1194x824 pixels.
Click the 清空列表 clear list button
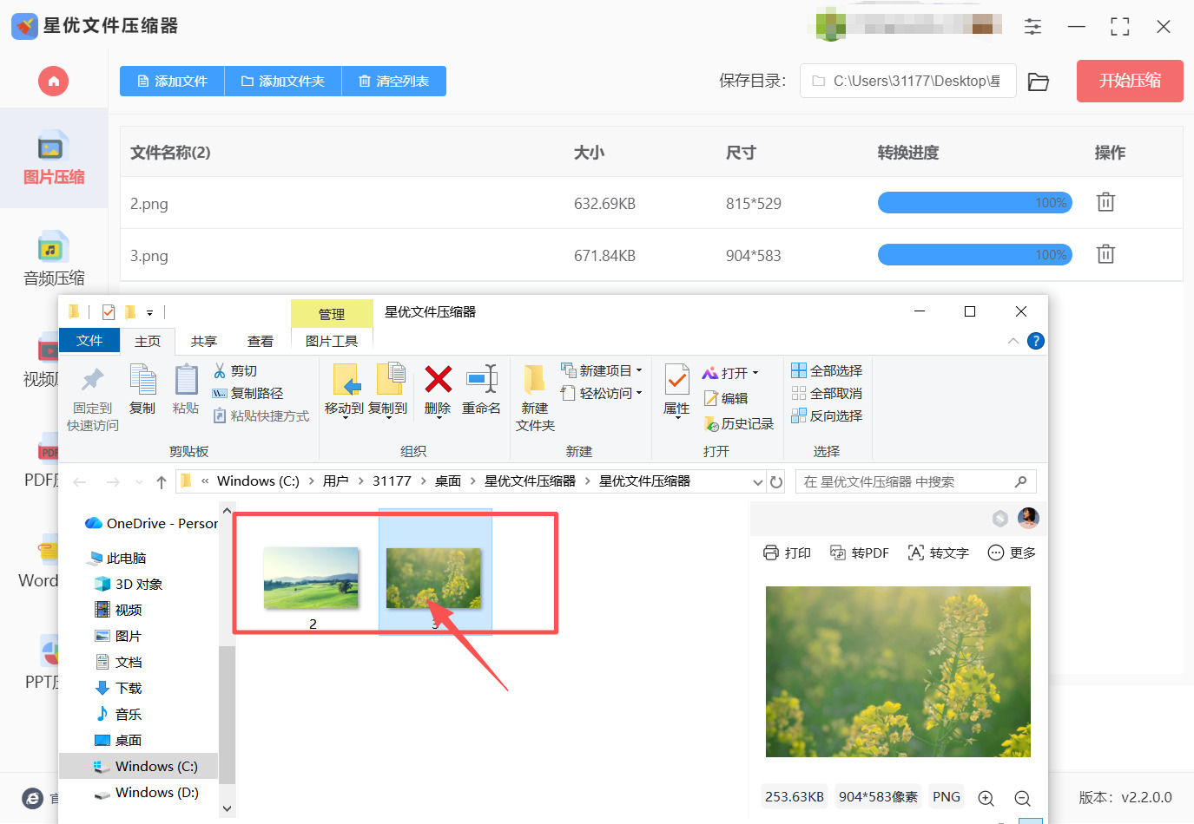tap(394, 82)
